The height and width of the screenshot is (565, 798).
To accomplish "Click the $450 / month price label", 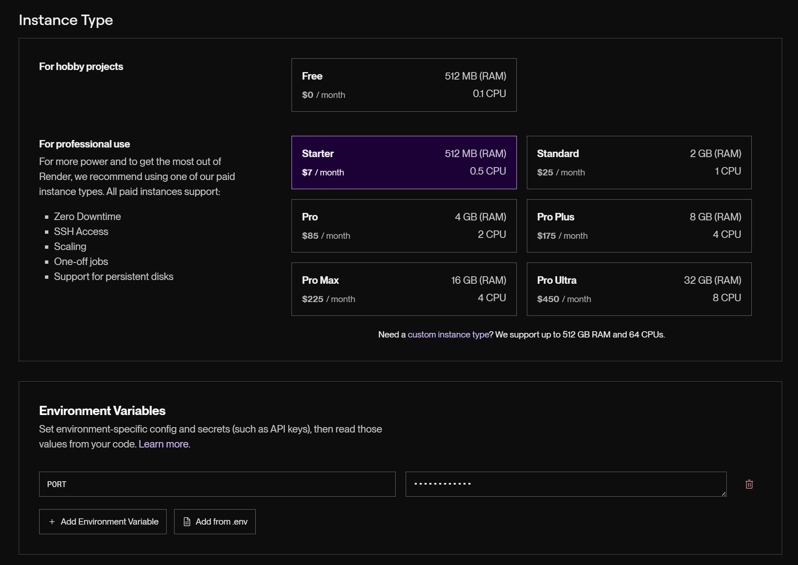I will click(x=564, y=299).
